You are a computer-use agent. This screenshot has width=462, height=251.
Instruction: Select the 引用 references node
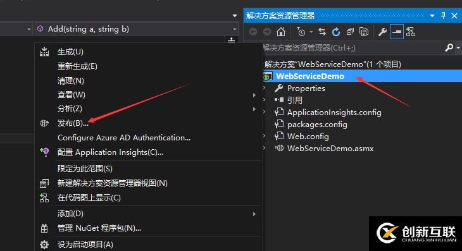click(x=295, y=101)
